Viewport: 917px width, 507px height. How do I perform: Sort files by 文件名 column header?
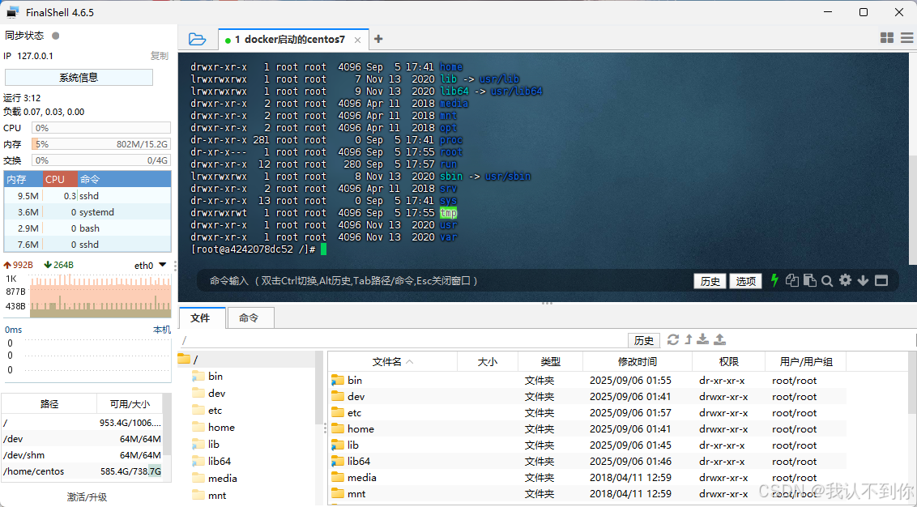(392, 362)
